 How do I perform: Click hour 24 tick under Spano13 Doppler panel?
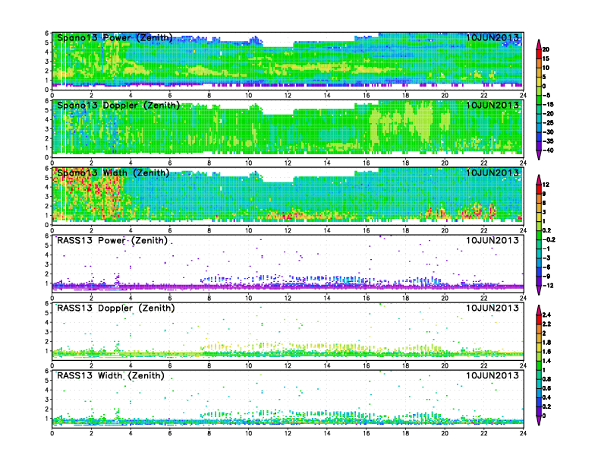(523, 163)
